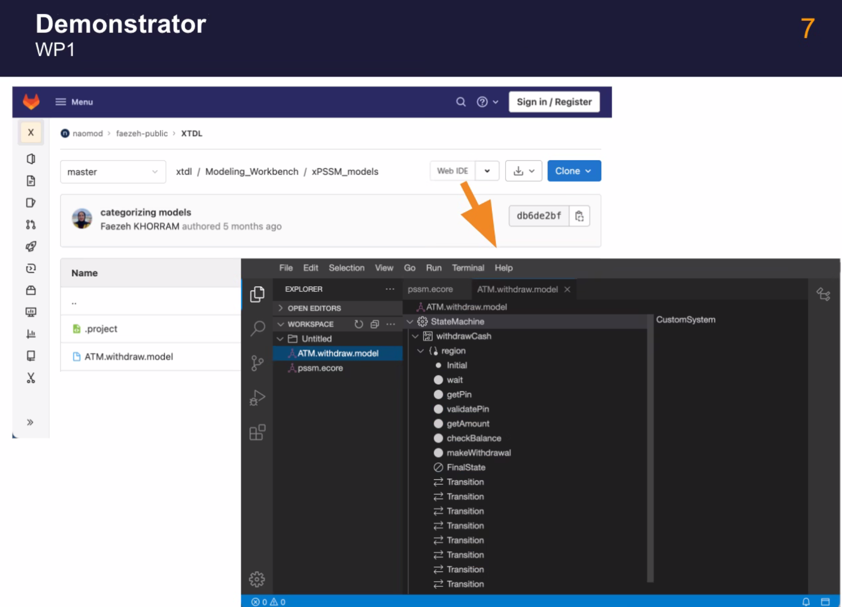Open the Clone dropdown button
Screen dimensions: 842x607
[x=574, y=171]
